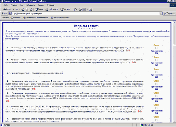The image size is (176, 127).
Task: Go forward with the forward arrow button
Action: point(17,9)
